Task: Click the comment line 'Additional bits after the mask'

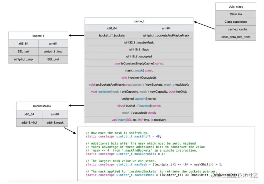Action: point(141,144)
